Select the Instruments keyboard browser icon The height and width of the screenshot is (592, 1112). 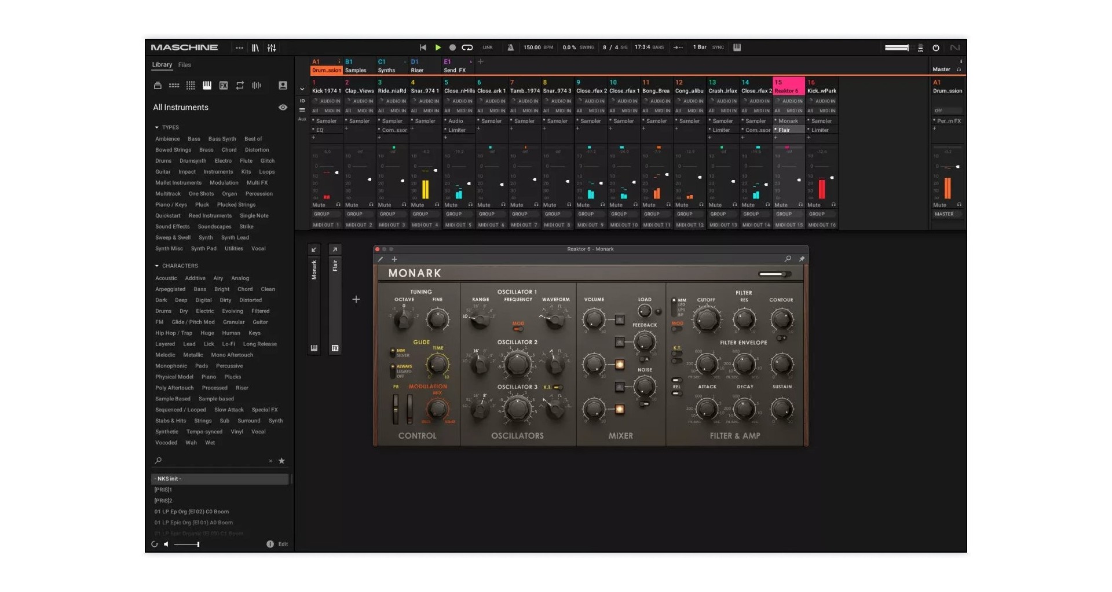(207, 86)
